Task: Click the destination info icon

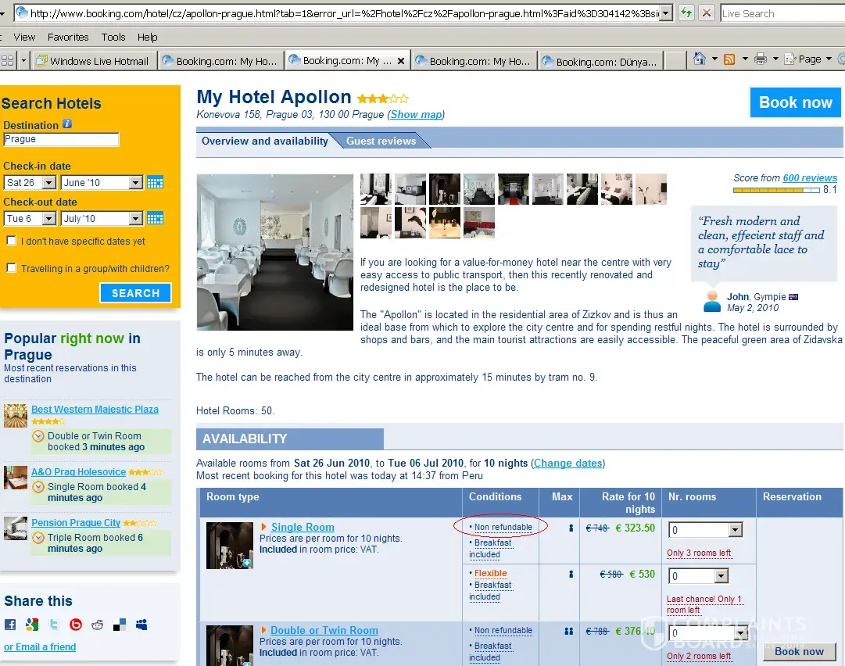Action: 67,124
